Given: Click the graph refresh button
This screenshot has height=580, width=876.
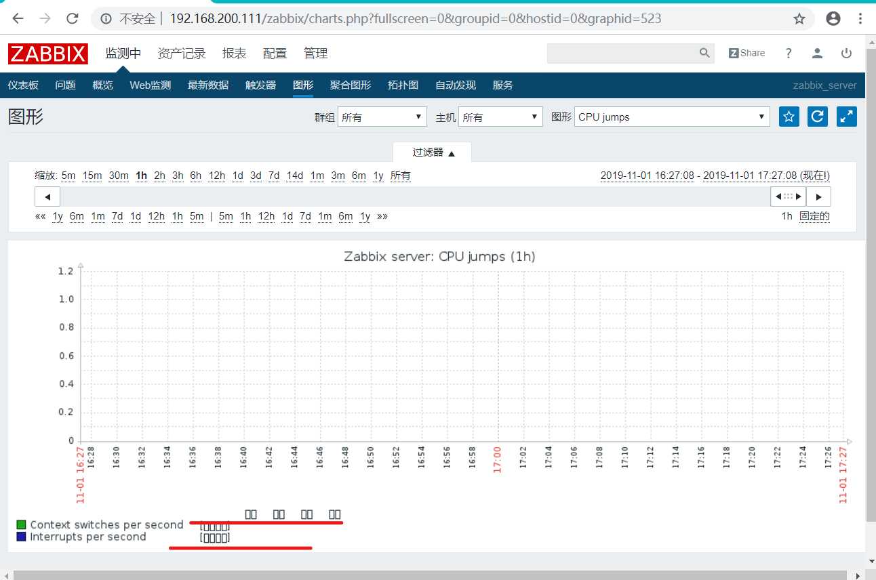Looking at the screenshot, I should [818, 117].
